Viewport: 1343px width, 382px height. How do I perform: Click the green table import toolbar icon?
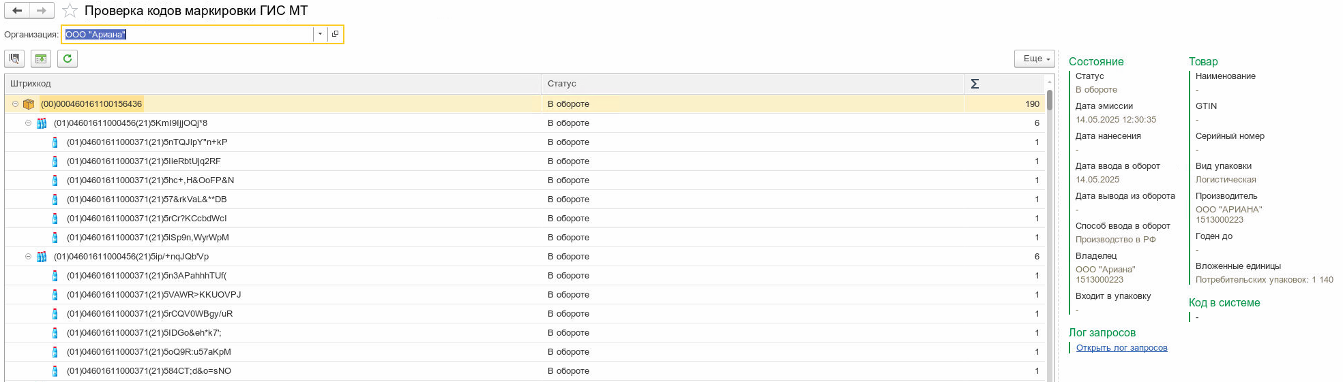pyautogui.click(x=41, y=59)
